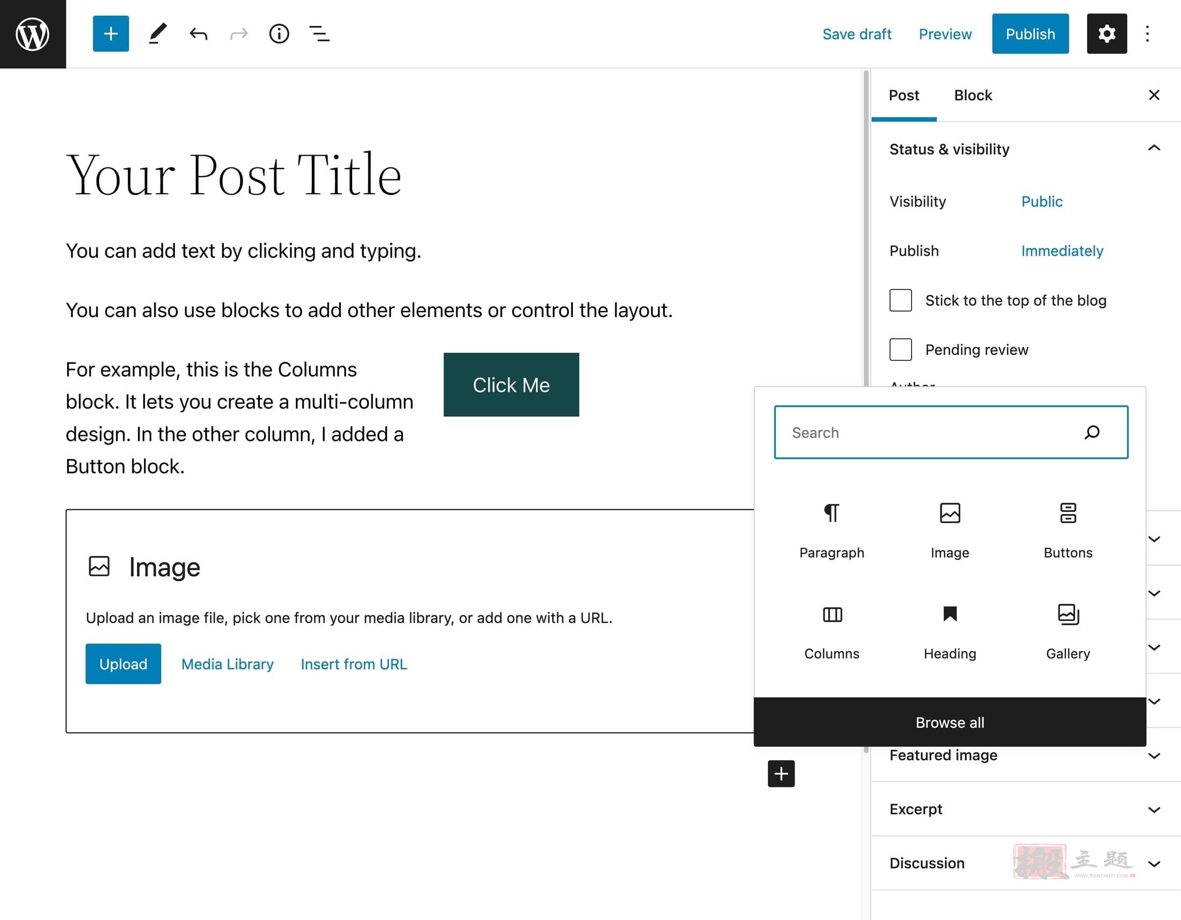Click Save draft
1181x920 pixels.
857,34
